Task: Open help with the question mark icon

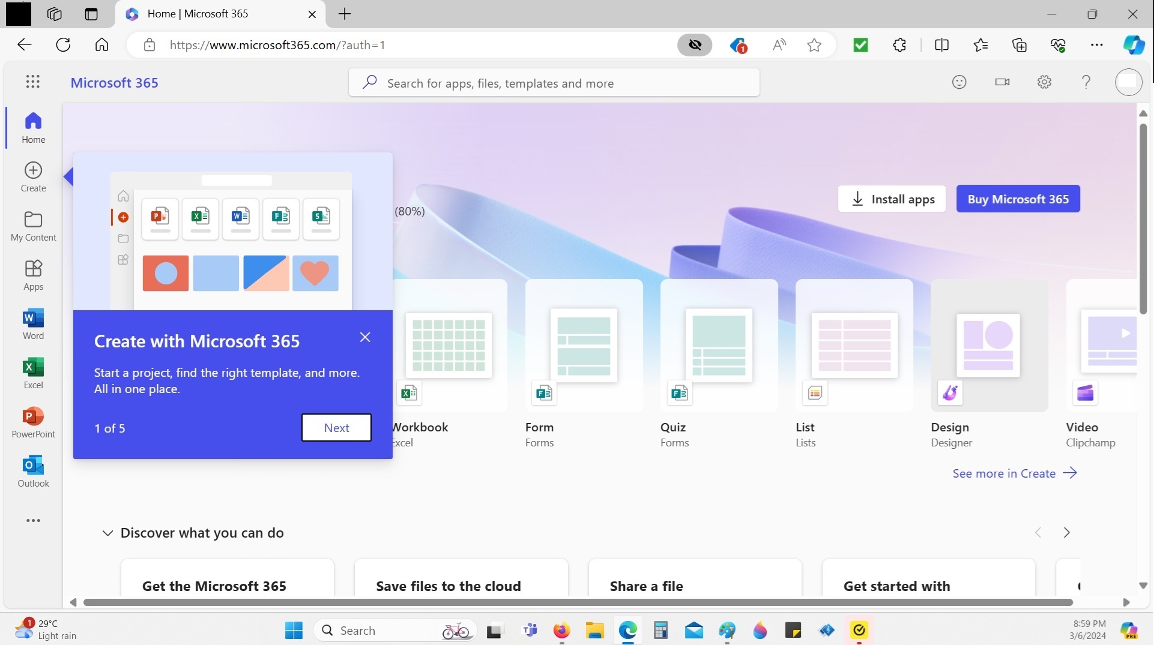Action: click(x=1086, y=82)
